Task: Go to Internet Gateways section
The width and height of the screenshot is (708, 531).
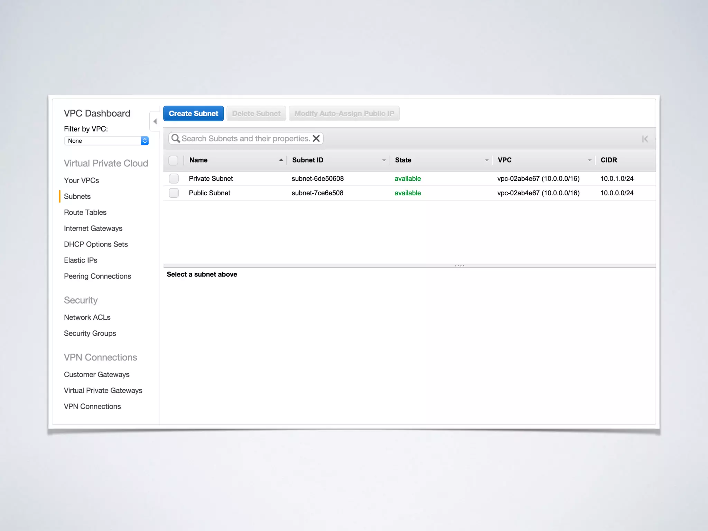Action: [93, 228]
